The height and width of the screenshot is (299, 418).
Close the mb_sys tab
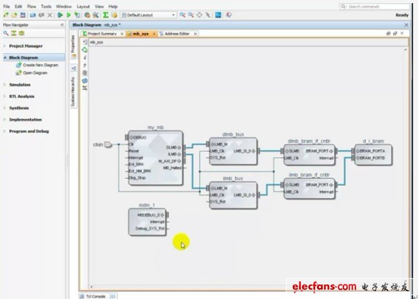pos(156,33)
